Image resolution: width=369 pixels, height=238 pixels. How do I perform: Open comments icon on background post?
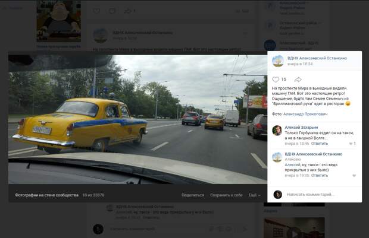pos(112,11)
